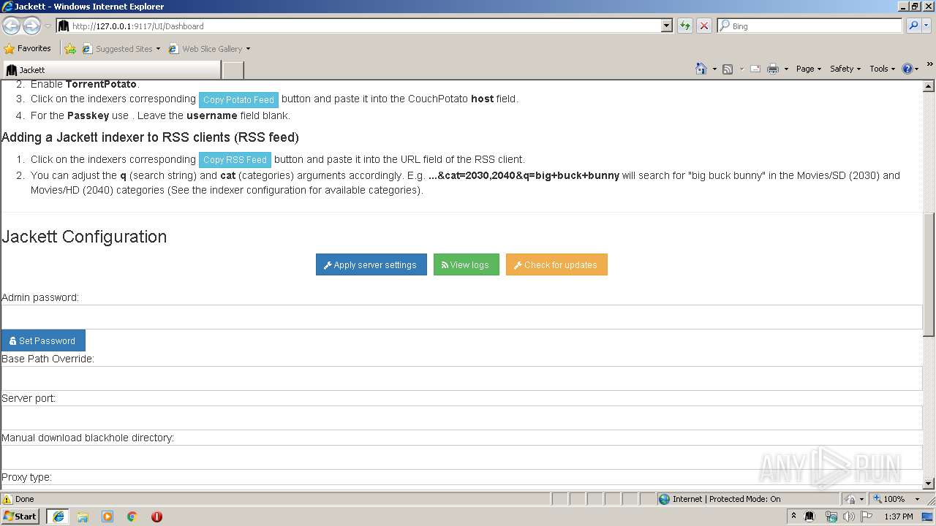The height and width of the screenshot is (526, 936).
Task: Focus Manual download blackhole directory field
Action: [462, 457]
